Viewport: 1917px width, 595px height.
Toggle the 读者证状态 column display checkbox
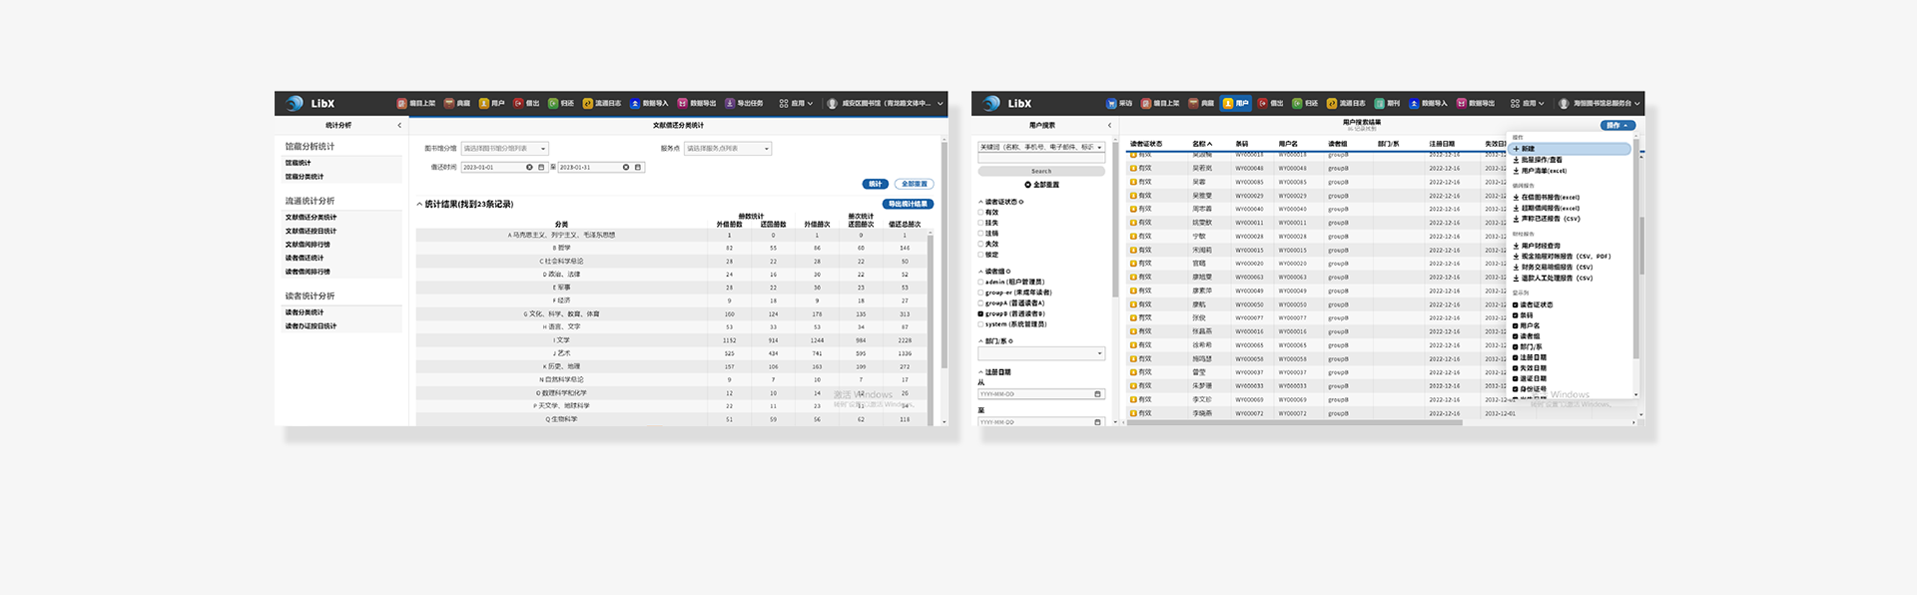click(x=1516, y=305)
